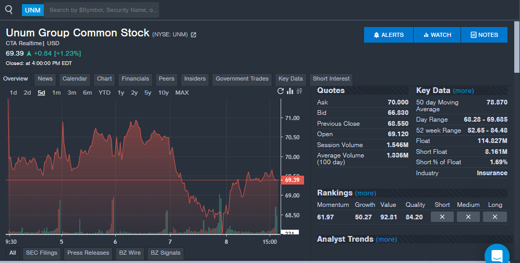520x263 pixels.
Task: Toggle the Long ranking X indicator
Action: pyautogui.click(x=495, y=217)
